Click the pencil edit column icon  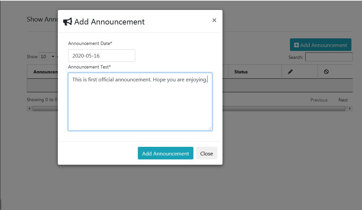[290, 72]
